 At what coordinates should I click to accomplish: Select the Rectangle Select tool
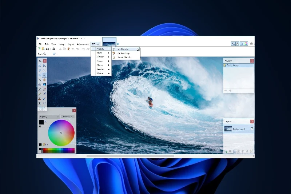click(40, 66)
